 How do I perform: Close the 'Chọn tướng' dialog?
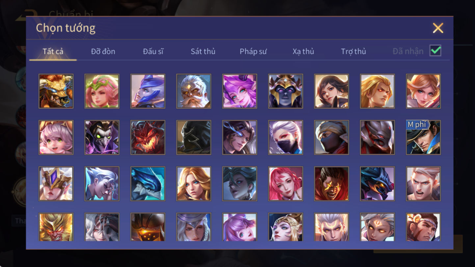(438, 28)
